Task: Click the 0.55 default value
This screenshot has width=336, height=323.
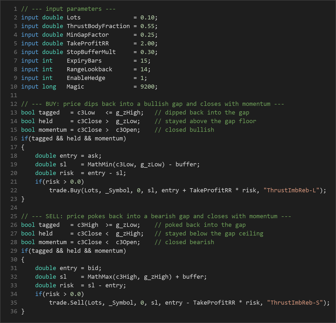Action: point(147,26)
